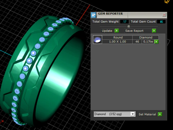This screenshot has width=173, height=130.
Task: Click the green arrow beside 0.17tw
Action: [156, 42]
